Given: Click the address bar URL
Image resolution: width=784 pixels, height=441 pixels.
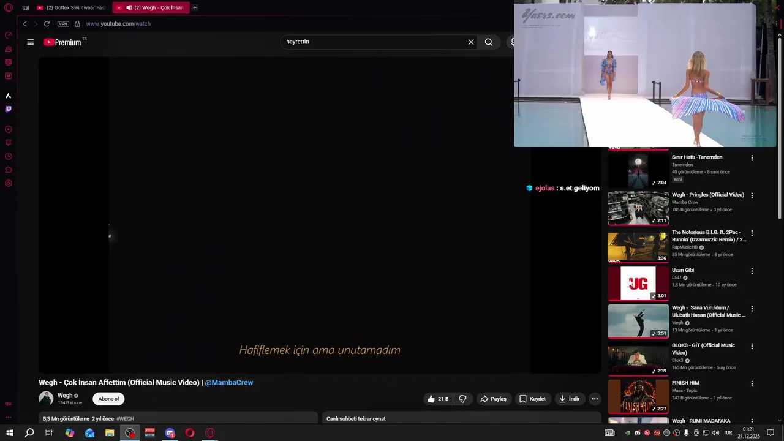Looking at the screenshot, I should tap(118, 24).
